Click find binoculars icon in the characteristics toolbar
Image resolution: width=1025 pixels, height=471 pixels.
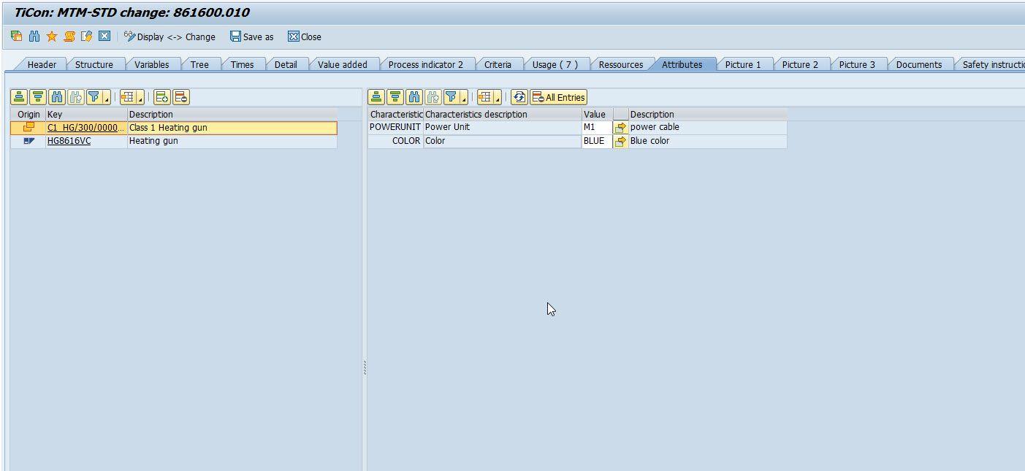pyautogui.click(x=414, y=97)
